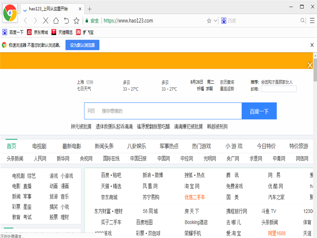Click the favorites star icon in toolbar

[76, 21]
